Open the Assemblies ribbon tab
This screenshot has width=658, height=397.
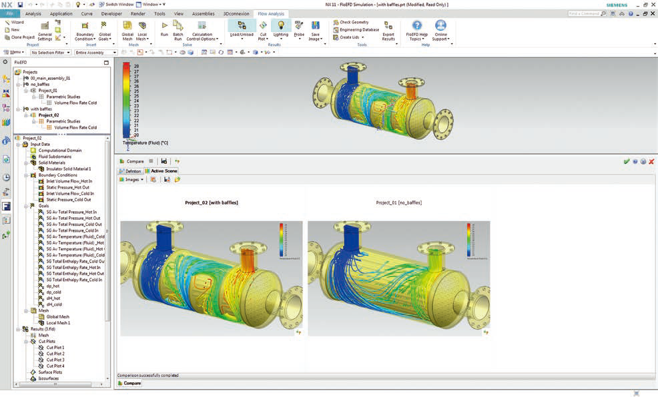203,13
